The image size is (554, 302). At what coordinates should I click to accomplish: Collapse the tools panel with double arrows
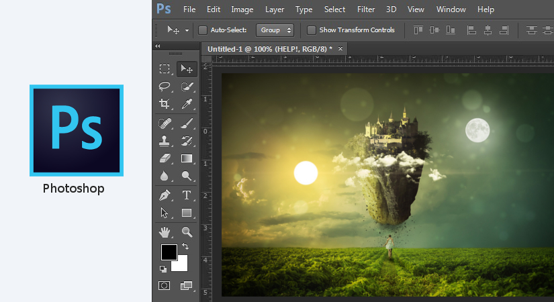tap(158, 46)
